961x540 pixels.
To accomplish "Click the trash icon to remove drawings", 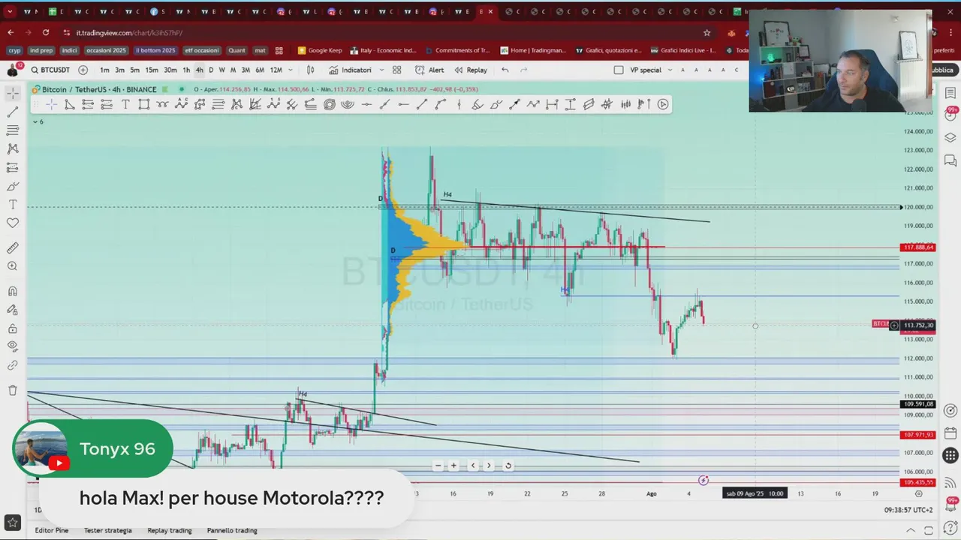I will click(x=13, y=390).
